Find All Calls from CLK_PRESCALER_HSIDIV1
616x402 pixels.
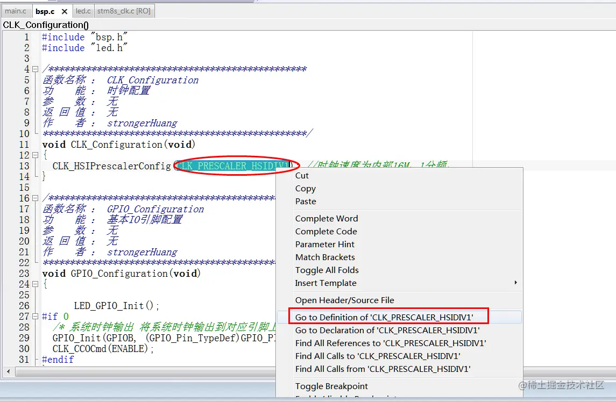pos(400,369)
